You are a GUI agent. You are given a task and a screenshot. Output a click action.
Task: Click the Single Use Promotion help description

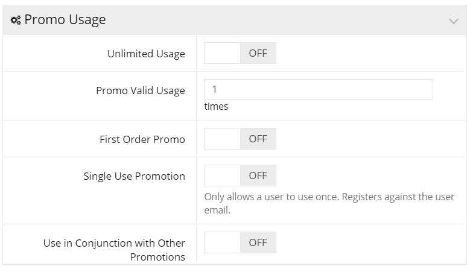(x=329, y=203)
